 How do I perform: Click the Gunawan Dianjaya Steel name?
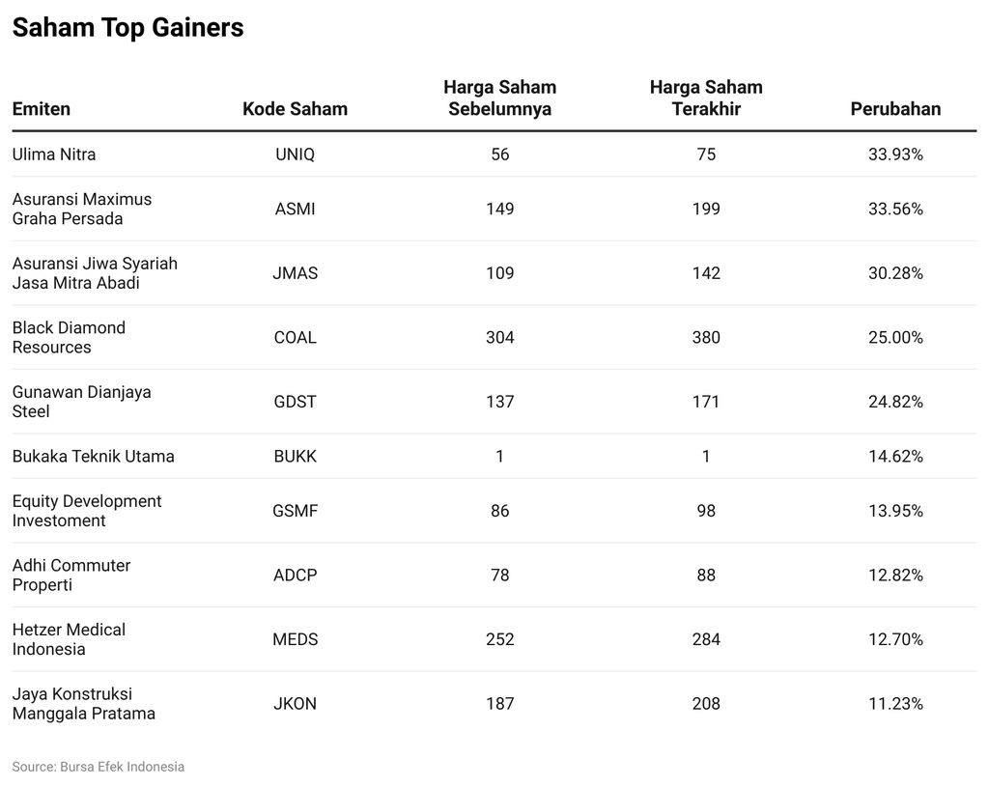coord(81,402)
